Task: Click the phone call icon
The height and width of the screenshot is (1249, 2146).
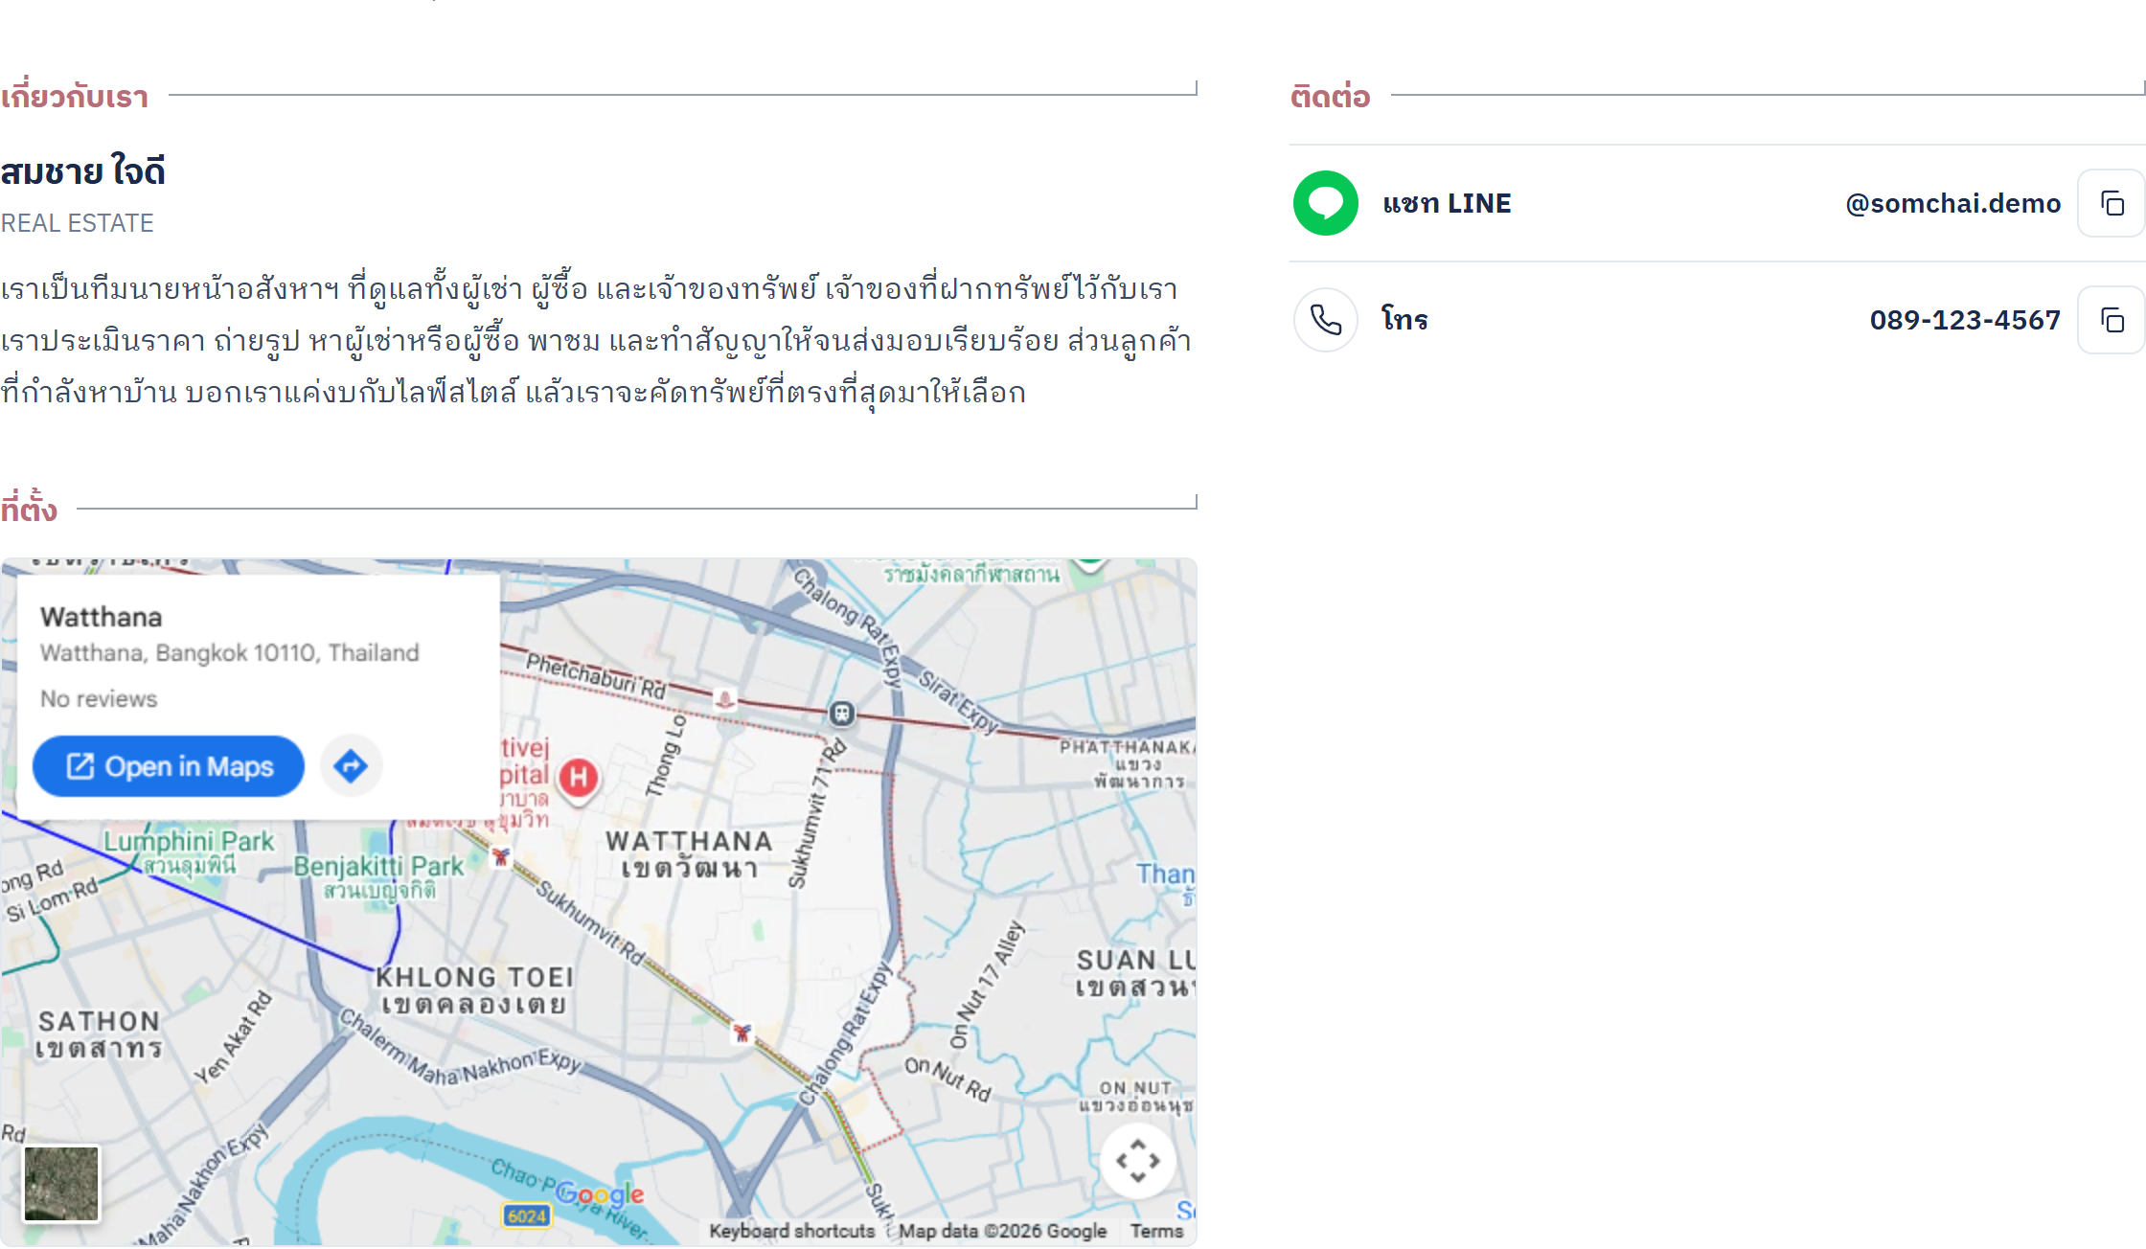Action: pyautogui.click(x=1325, y=320)
